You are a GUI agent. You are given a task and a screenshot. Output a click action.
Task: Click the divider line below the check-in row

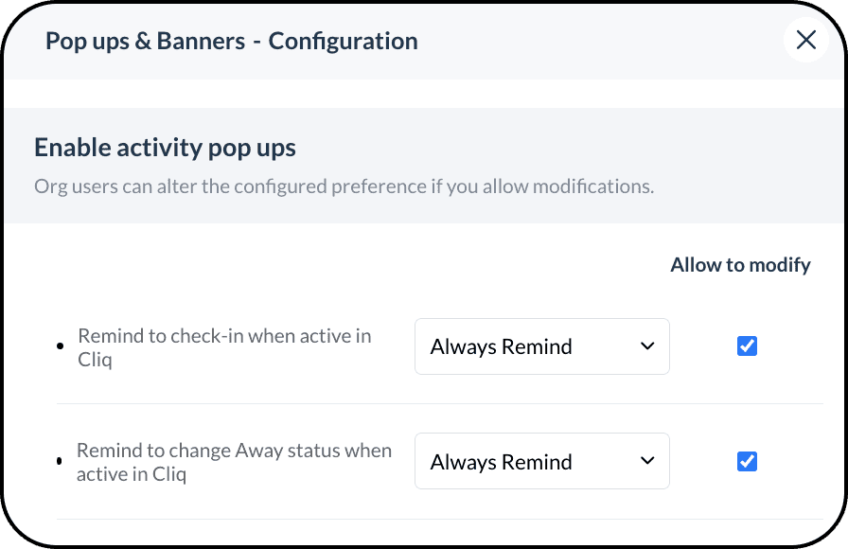(439, 404)
